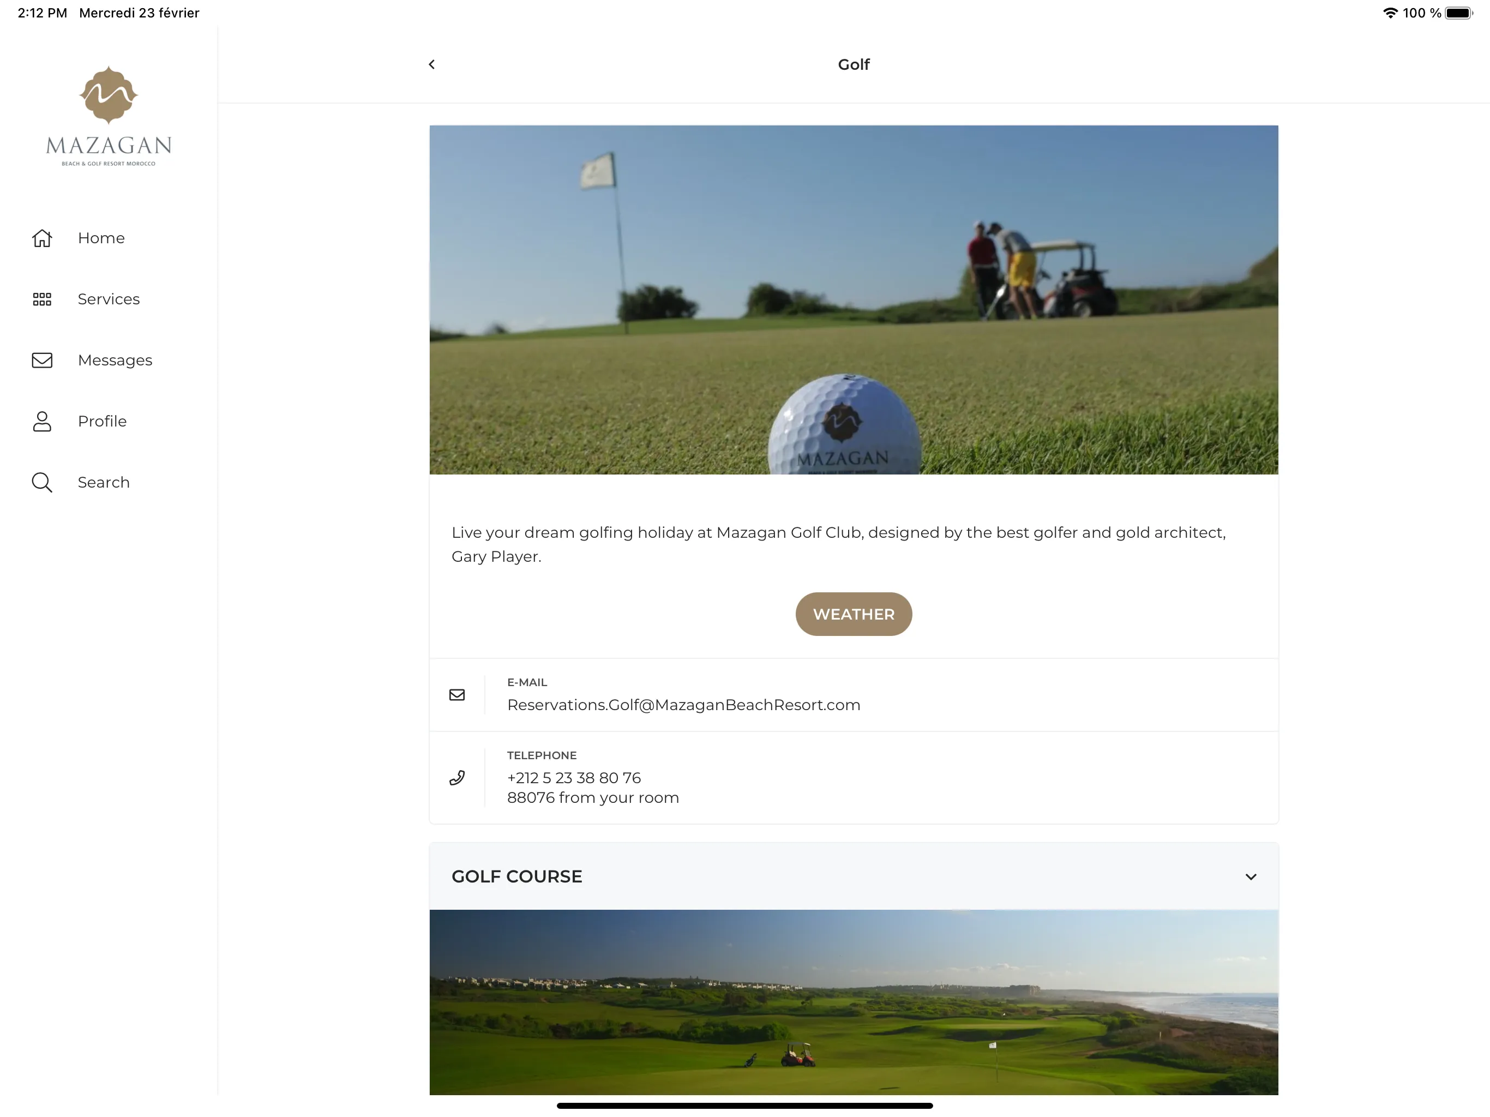Toggle weather information display
Viewport: 1490px width, 1117px height.
[853, 614]
